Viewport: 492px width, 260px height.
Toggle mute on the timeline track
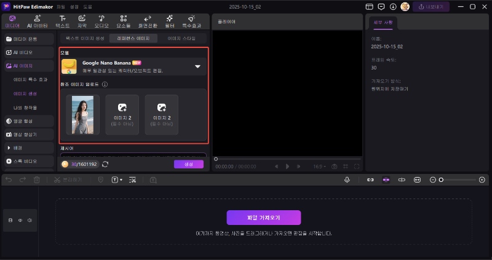29,219
